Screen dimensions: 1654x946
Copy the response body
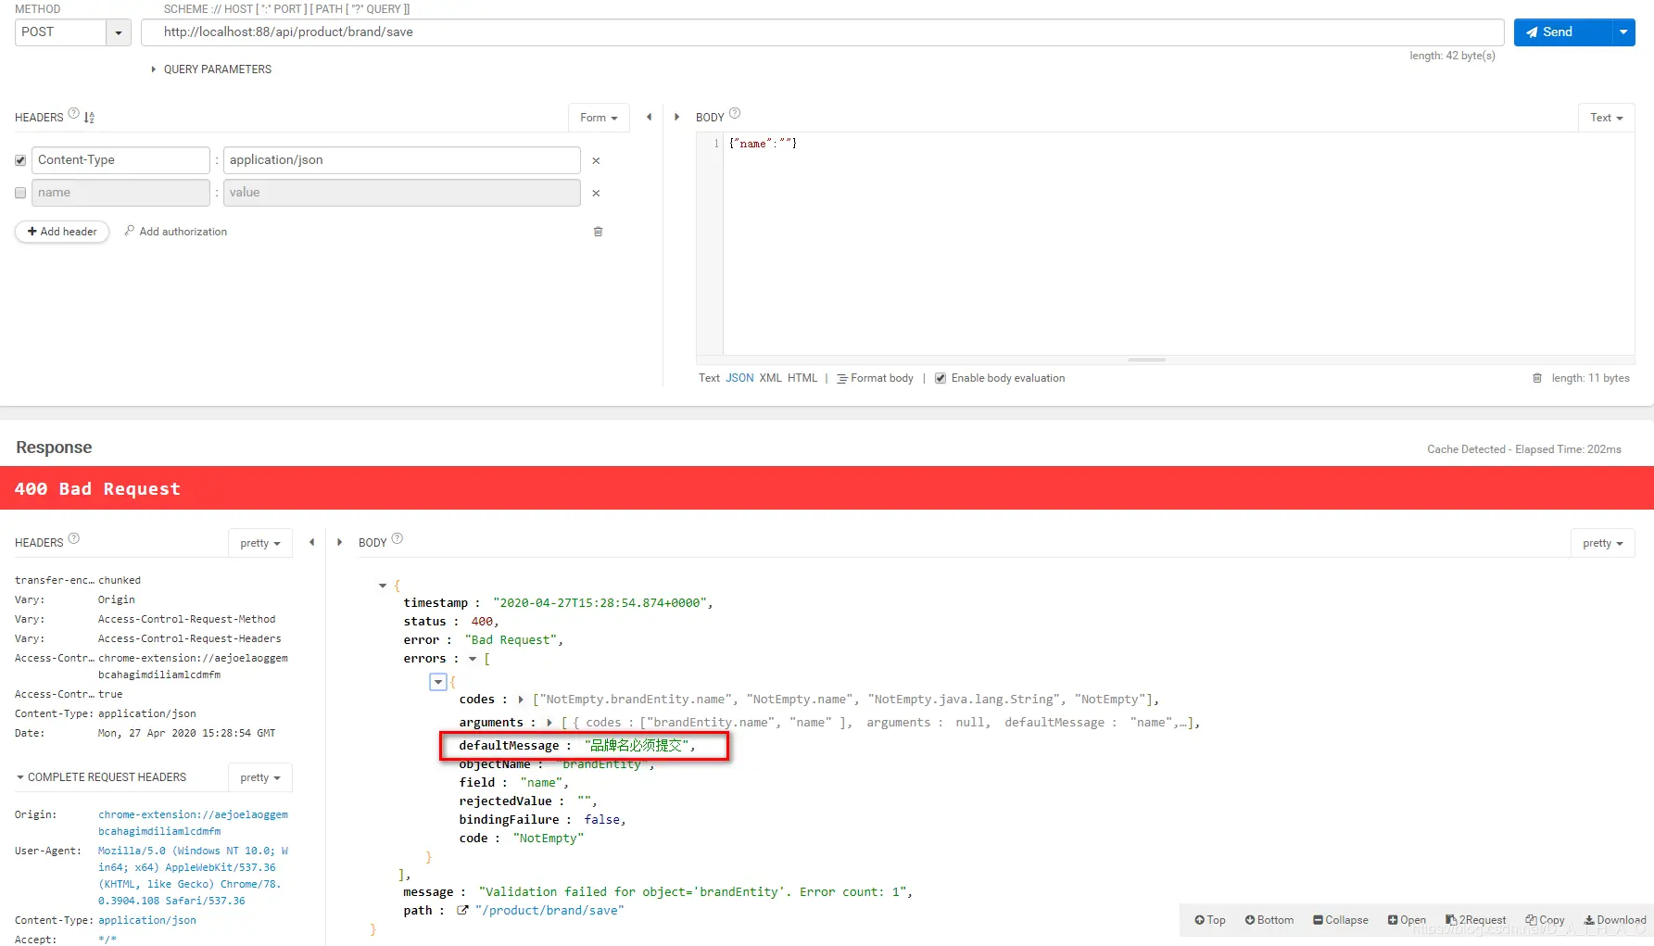(1546, 920)
